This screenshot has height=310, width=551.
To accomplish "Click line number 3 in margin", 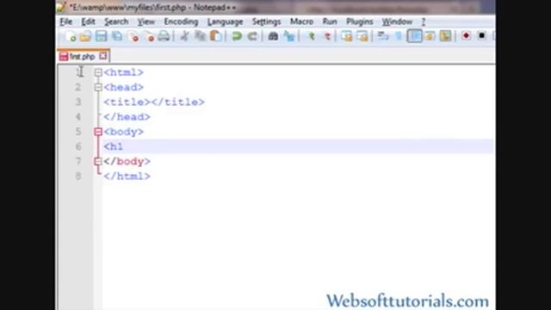I will pos(78,102).
